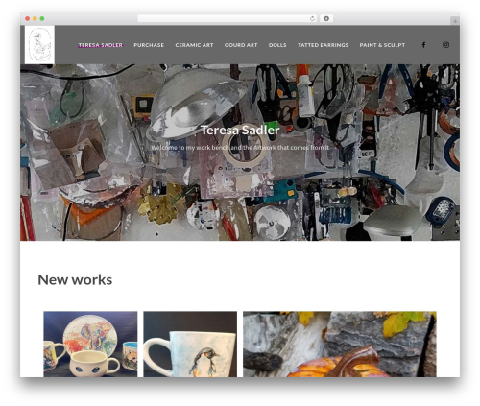Click the browser extension icon beside address bar

pos(326,18)
